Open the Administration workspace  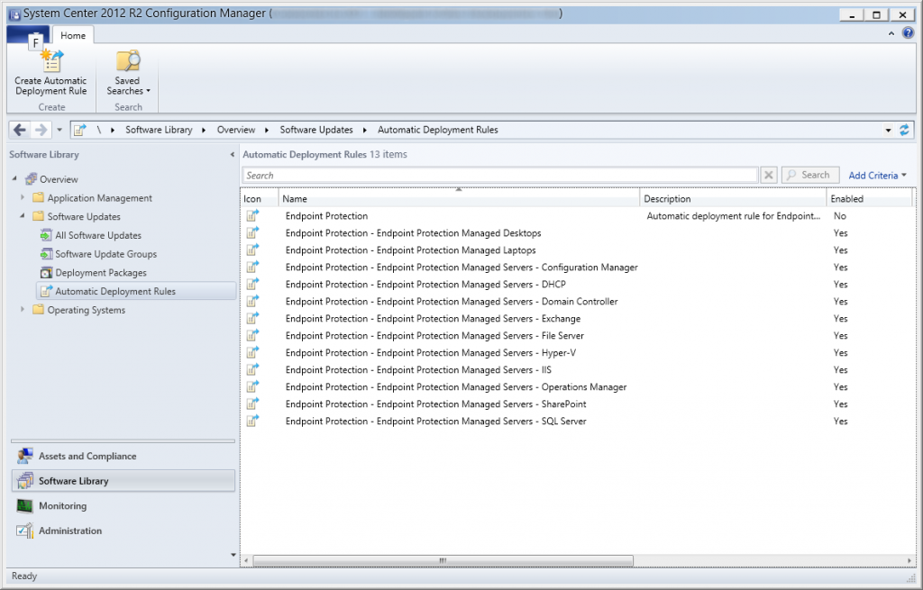[x=72, y=531]
